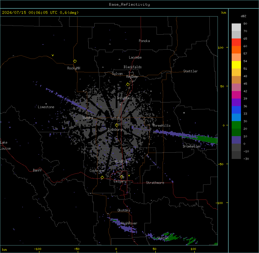Click the magenta 39–42 dBZ legend swatch

[236, 95]
